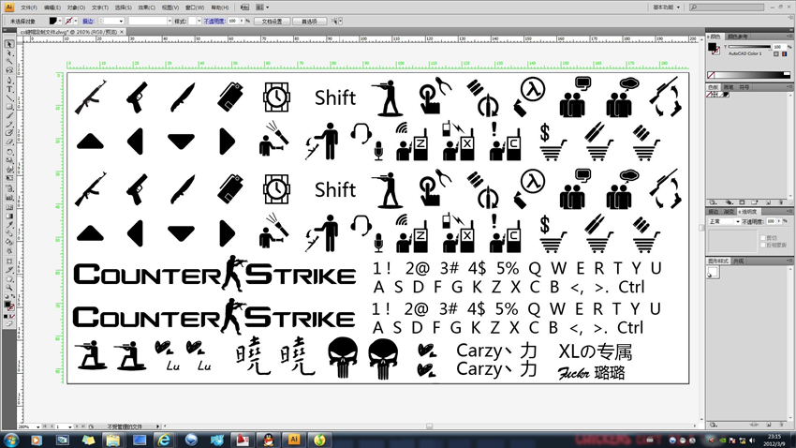Viewport: 796px width, 448px height.
Task: Switch to the 符号 symbols tab
Action: [x=744, y=87]
